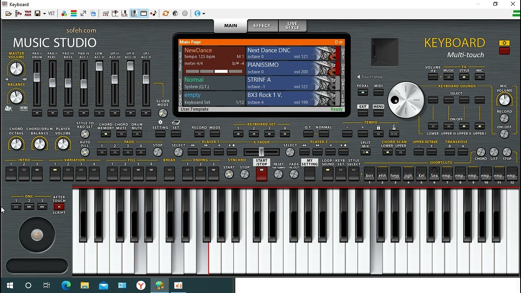
Task: Click the colored cubes toolbar icon
Action: [64, 13]
